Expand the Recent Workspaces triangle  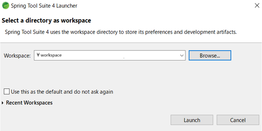point(3,103)
